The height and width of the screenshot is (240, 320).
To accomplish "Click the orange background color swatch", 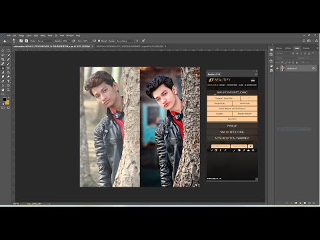I will 8,103.
